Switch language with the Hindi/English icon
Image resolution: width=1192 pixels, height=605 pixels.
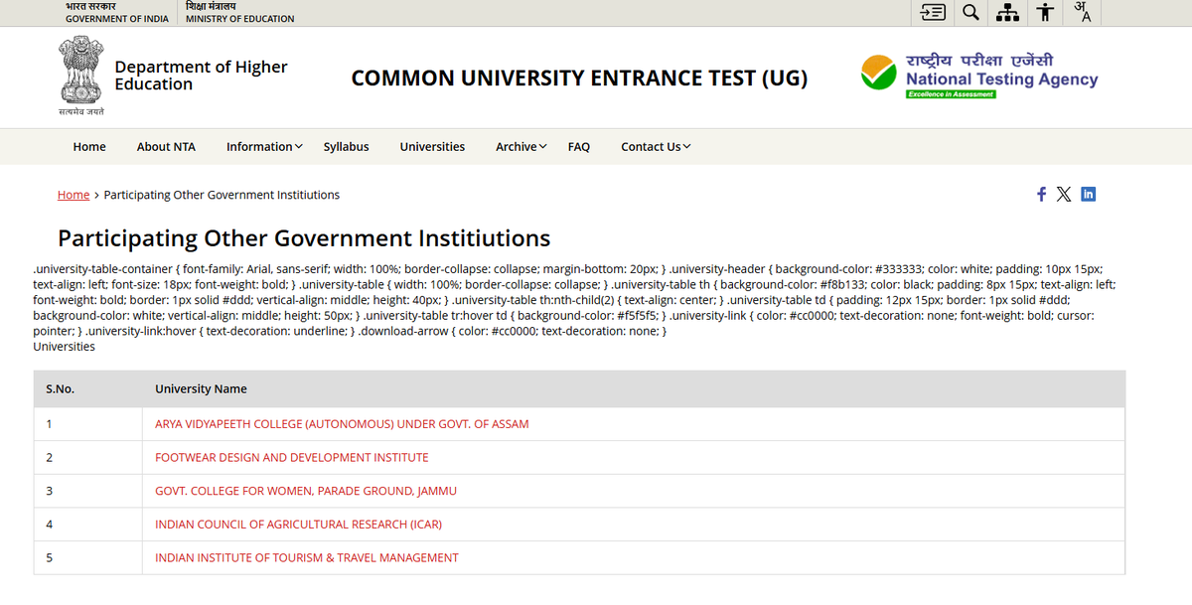click(1082, 12)
